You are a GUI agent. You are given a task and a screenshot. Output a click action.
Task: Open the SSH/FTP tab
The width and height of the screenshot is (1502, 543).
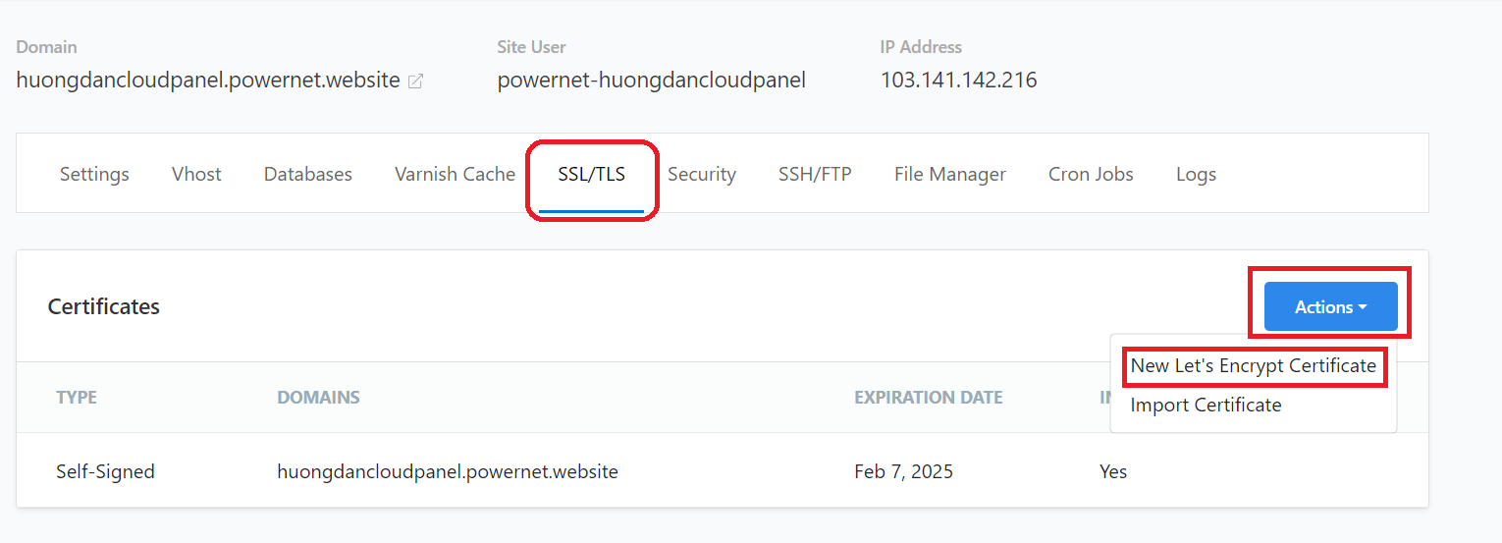pos(815,174)
